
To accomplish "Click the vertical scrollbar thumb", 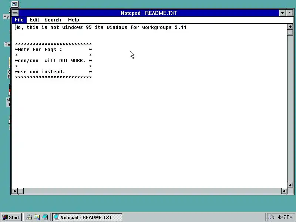I will [x=290, y=32].
